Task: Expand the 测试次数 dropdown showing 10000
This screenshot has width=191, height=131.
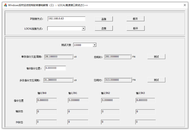Action: (95, 45)
